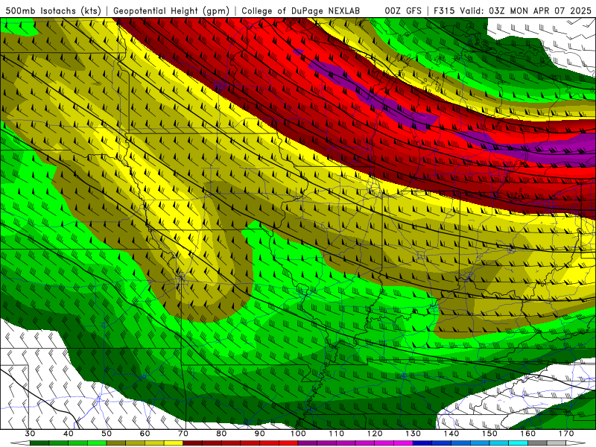Click the colorbar label "50"

click(107, 434)
